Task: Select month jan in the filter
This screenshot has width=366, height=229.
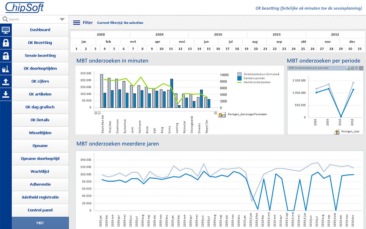Action: coord(83,42)
